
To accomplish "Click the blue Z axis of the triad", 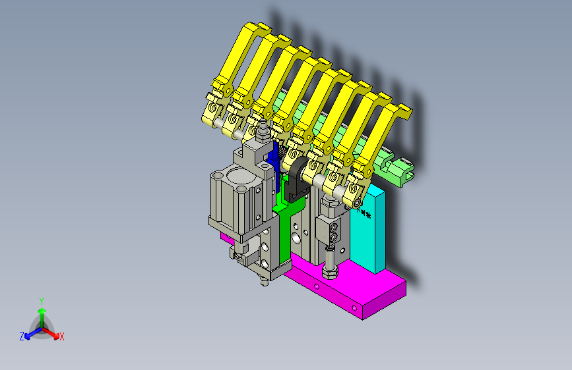I will click(32, 333).
